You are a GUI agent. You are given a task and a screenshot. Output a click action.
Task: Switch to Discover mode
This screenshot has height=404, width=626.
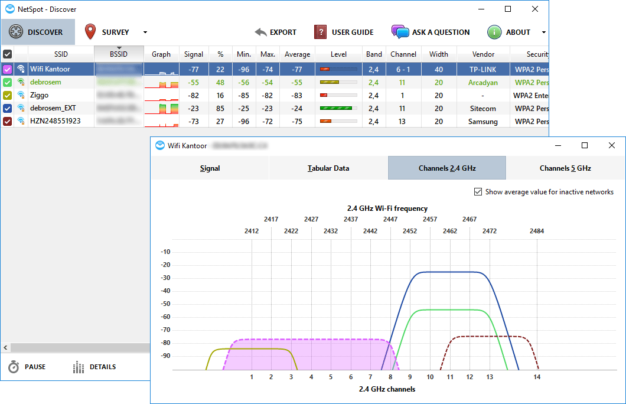point(38,32)
